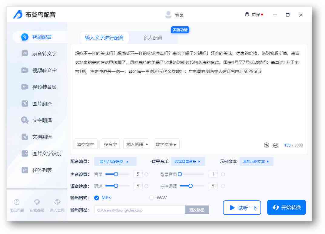
Task: Click the user avatar icon
Action: click(168, 15)
